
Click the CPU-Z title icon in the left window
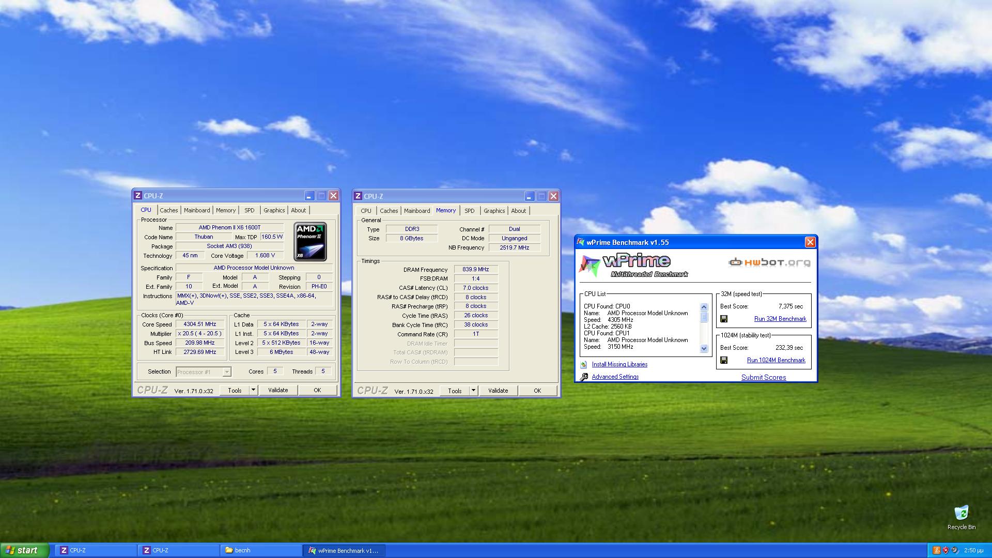(137, 195)
